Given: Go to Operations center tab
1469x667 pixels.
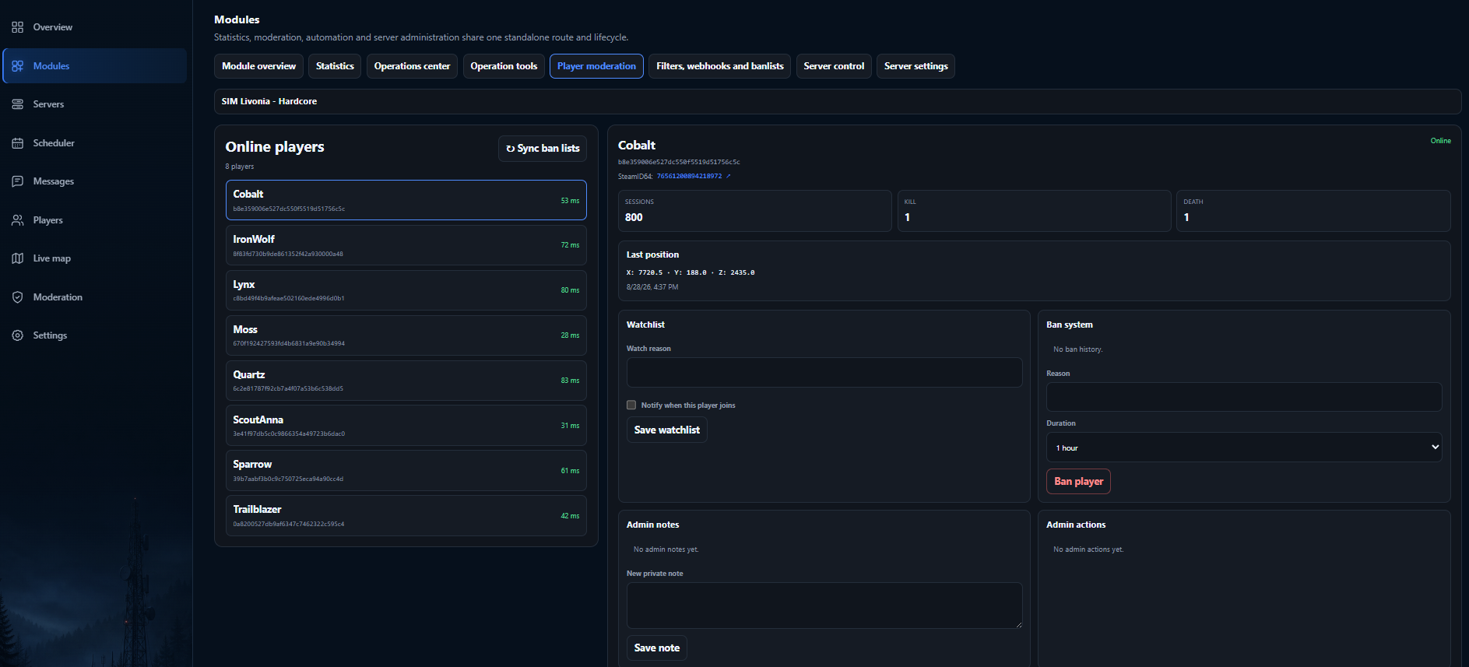Looking at the screenshot, I should click(x=412, y=66).
